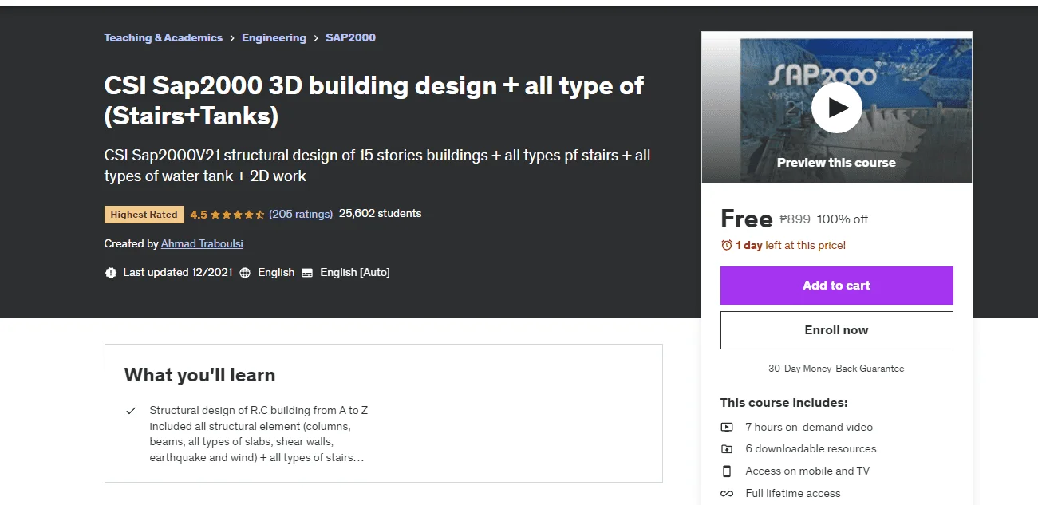Click the 'Free' price label
Screen dimensions: 1038x505
pos(746,219)
